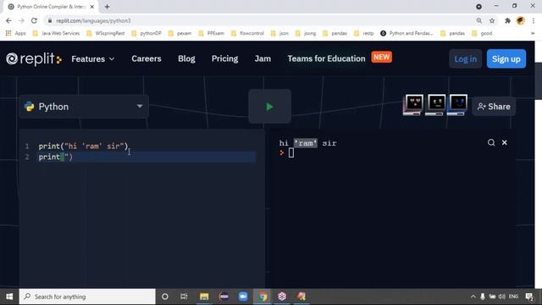The image size is (542, 305).
Task: Reload the page
Action: (x=34, y=20)
